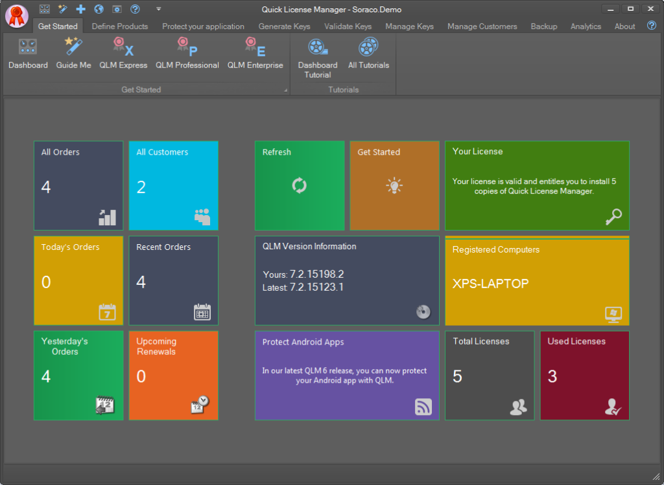Expand the Get Started group launcher
This screenshot has height=485, width=664.
[x=285, y=91]
